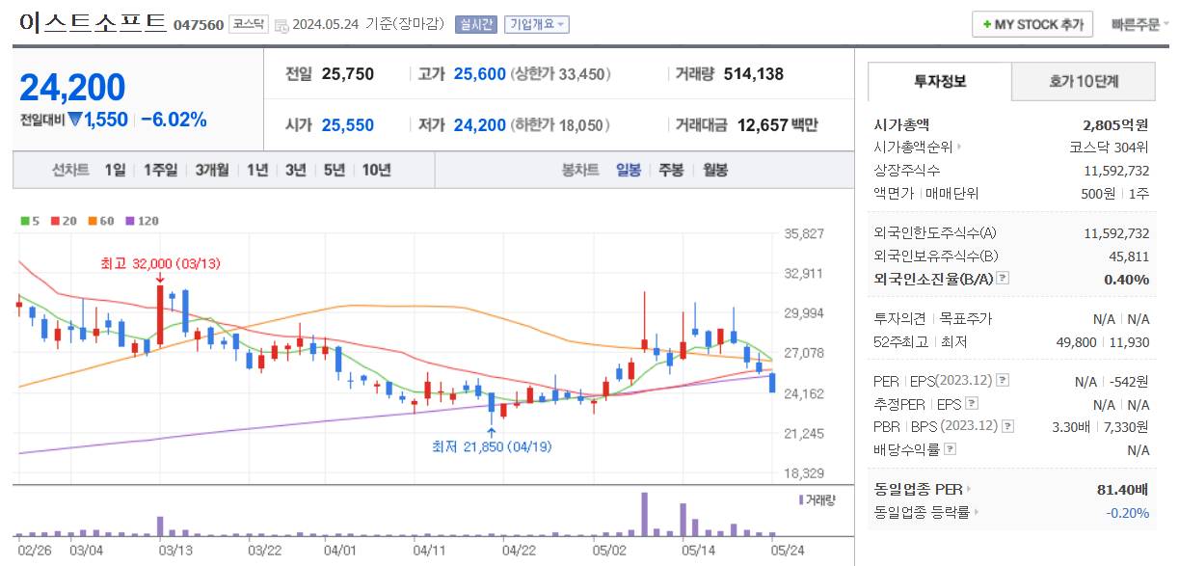Click the 최저 21,850 (04/19) chart annotation
The width and height of the screenshot is (1179, 566).
point(492,448)
